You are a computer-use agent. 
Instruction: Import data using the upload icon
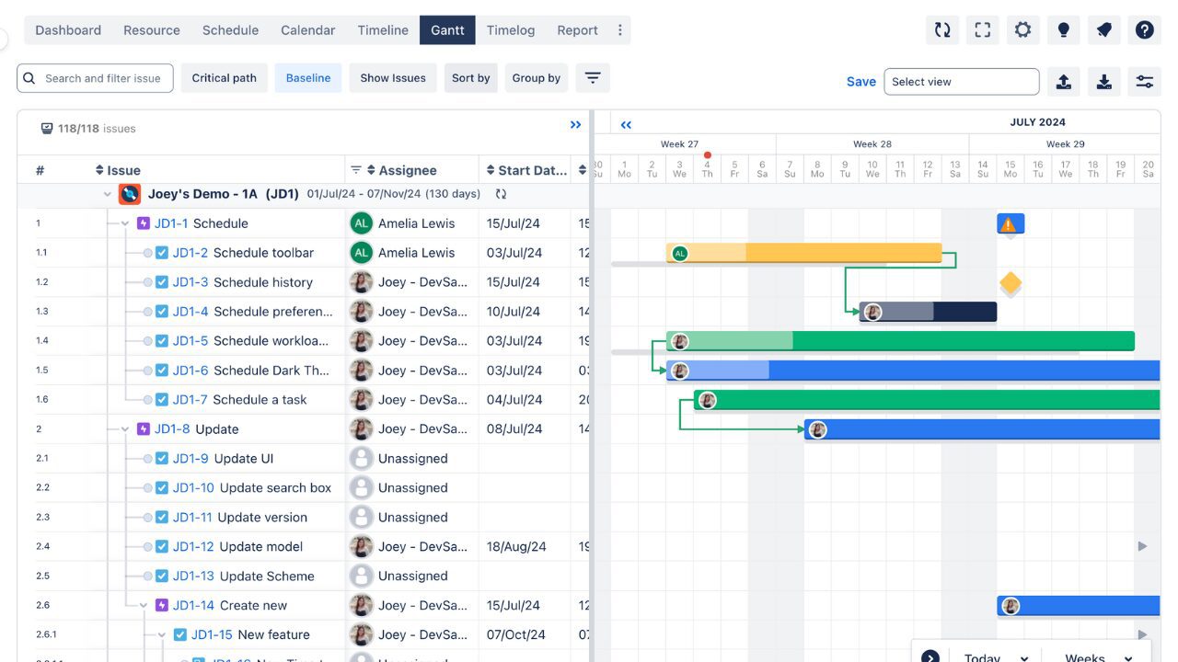click(1064, 82)
